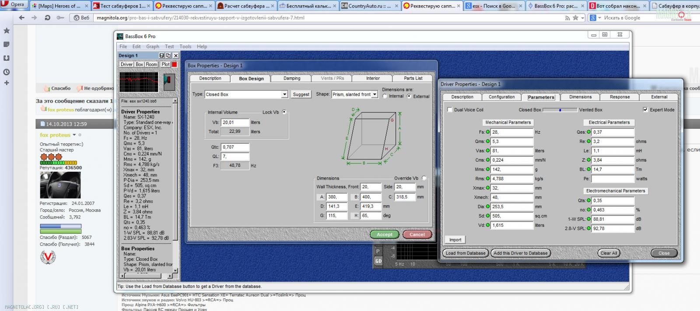Click the star bookmarks icon in Opera sidebar
This screenshot has width=700, height=311.
7,31
